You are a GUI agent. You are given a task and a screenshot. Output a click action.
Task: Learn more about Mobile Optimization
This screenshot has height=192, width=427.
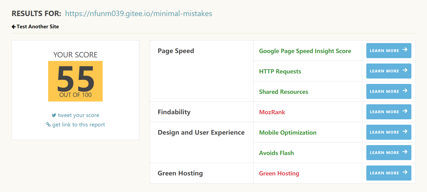(389, 132)
